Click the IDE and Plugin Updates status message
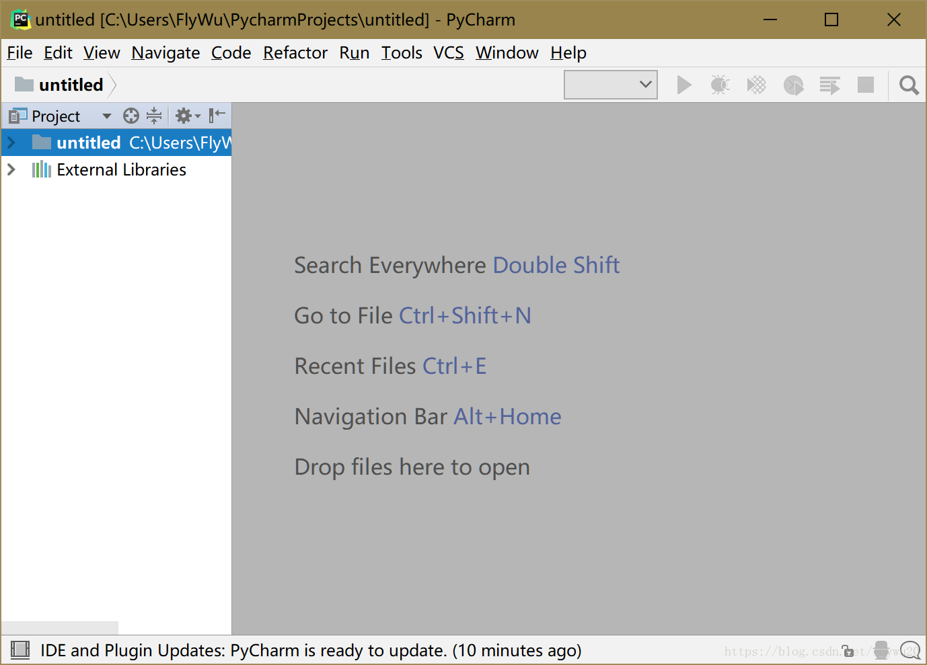The image size is (927, 665). pos(311,650)
